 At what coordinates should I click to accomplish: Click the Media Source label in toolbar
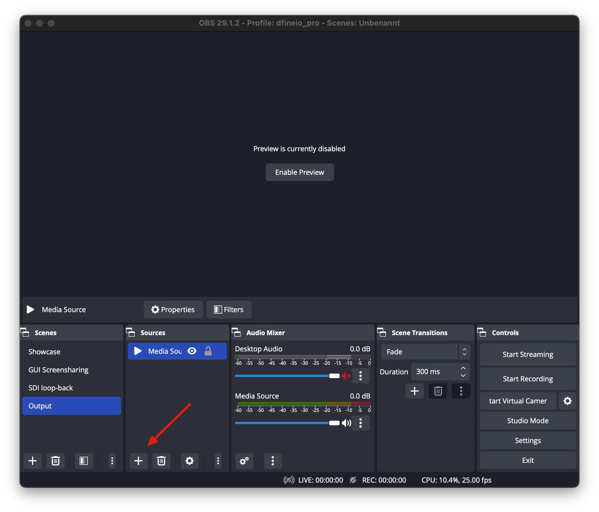pos(64,310)
